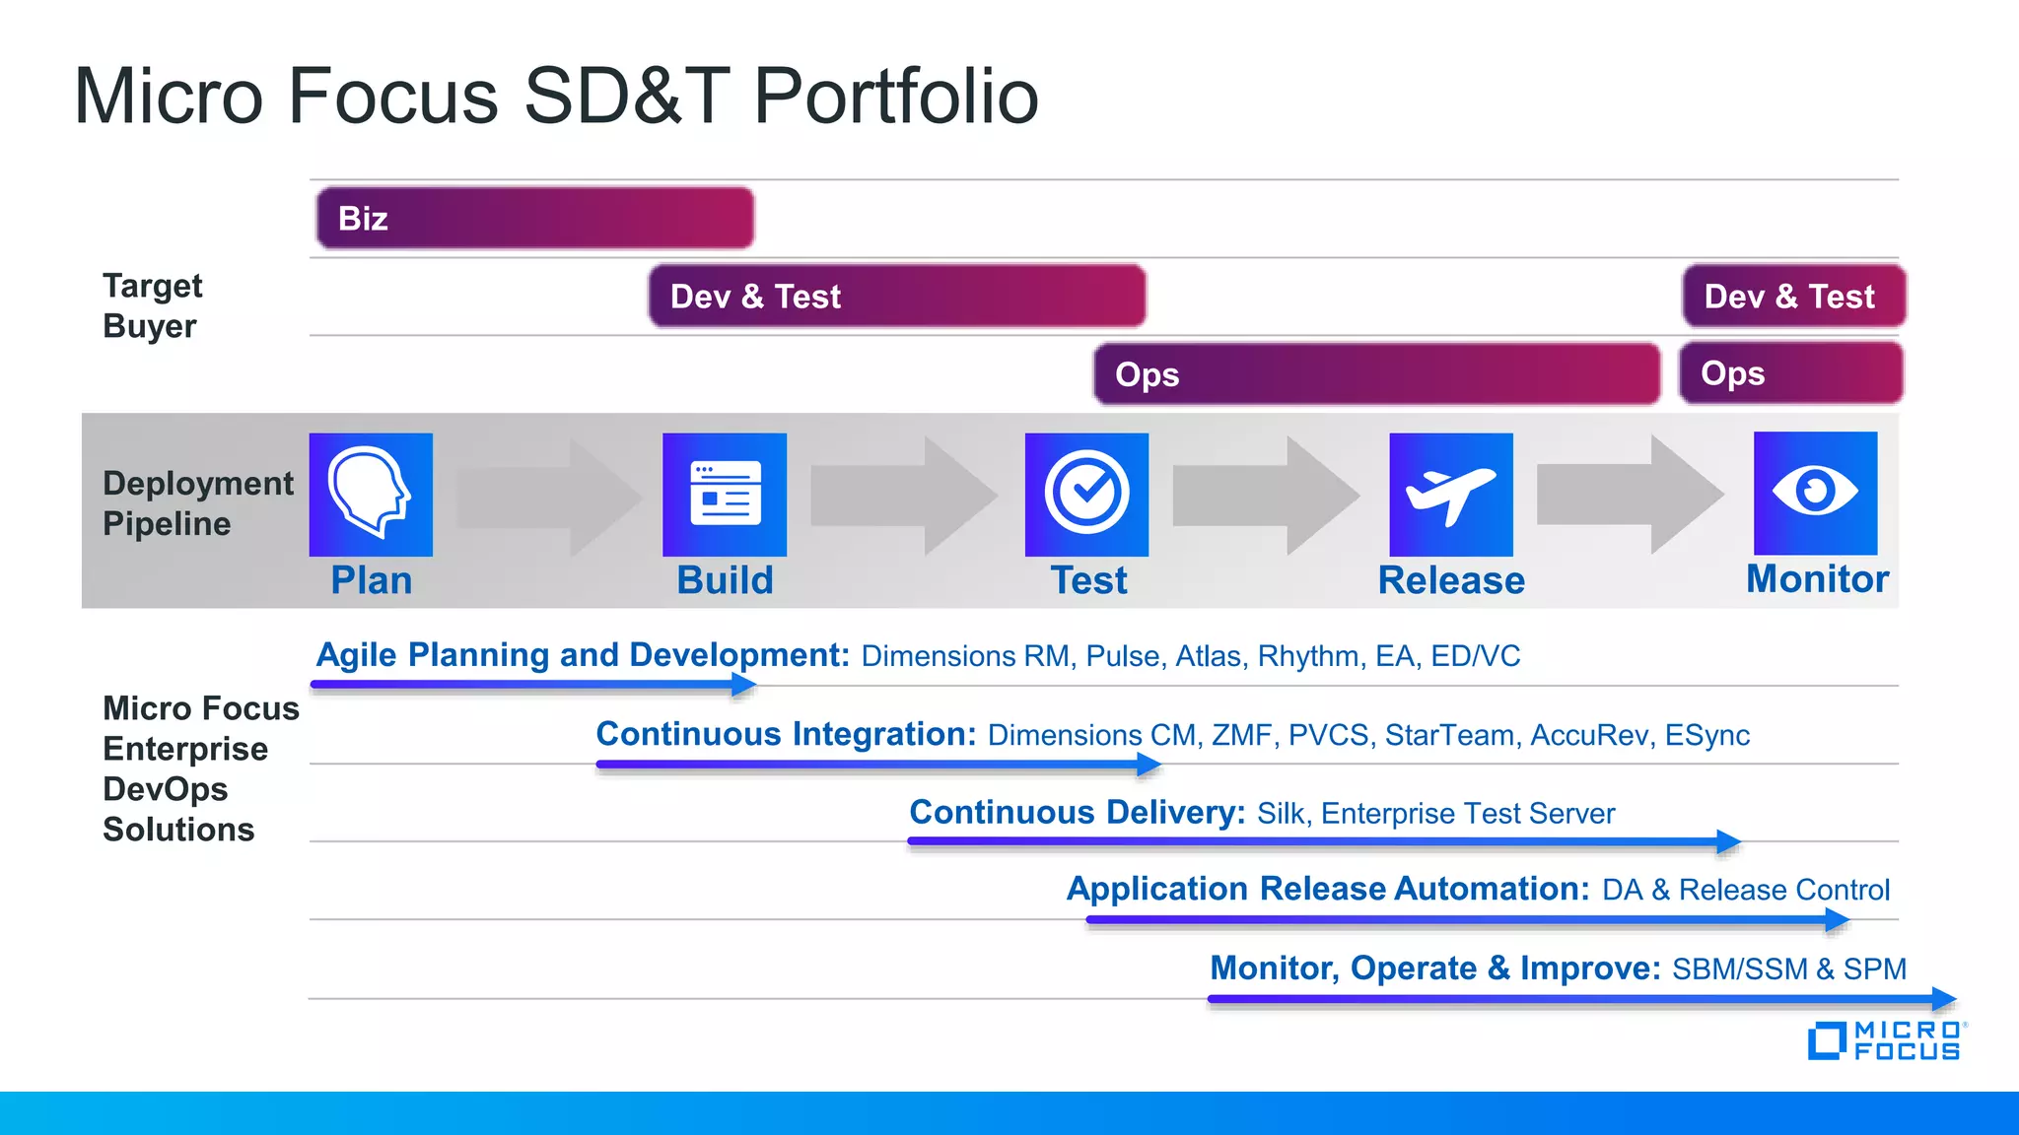Click the Application Release Automation heading
2019x1135 pixels.
[1328, 889]
